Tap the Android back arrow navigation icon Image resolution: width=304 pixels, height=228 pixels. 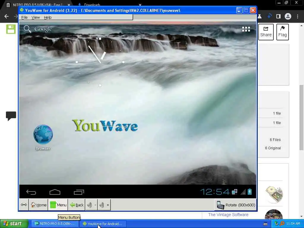pos(31,192)
